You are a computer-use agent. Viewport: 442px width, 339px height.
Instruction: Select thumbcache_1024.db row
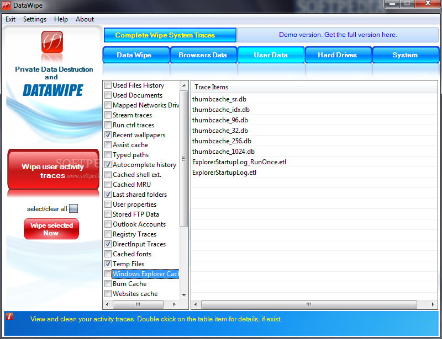pyautogui.click(x=314, y=152)
